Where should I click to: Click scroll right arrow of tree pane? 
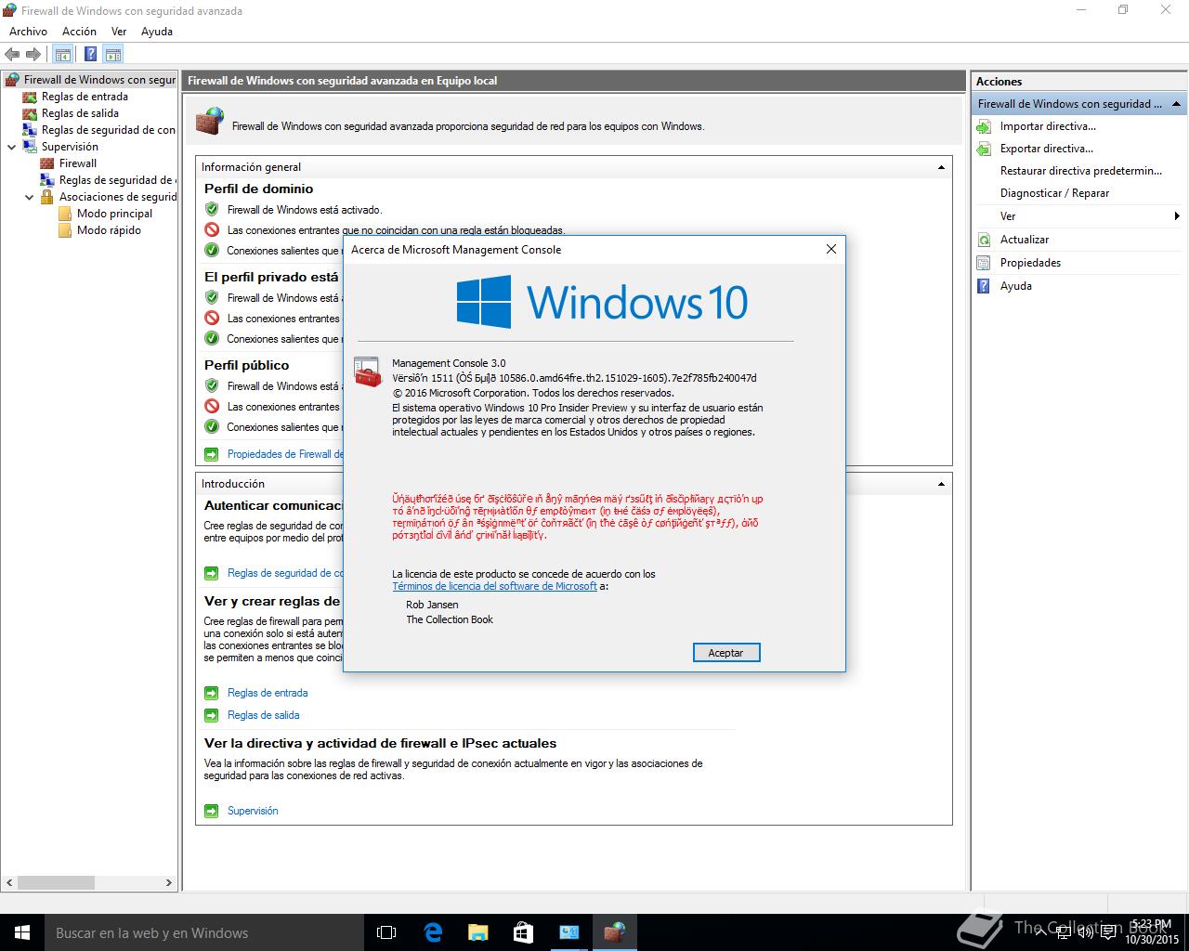[x=169, y=883]
